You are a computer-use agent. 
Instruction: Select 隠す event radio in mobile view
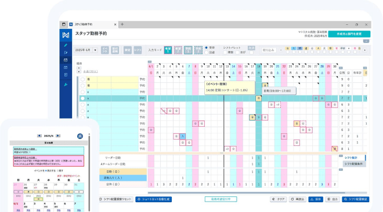[58, 171]
